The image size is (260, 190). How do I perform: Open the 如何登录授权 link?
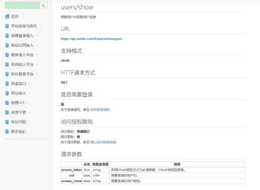[x=100, y=110]
